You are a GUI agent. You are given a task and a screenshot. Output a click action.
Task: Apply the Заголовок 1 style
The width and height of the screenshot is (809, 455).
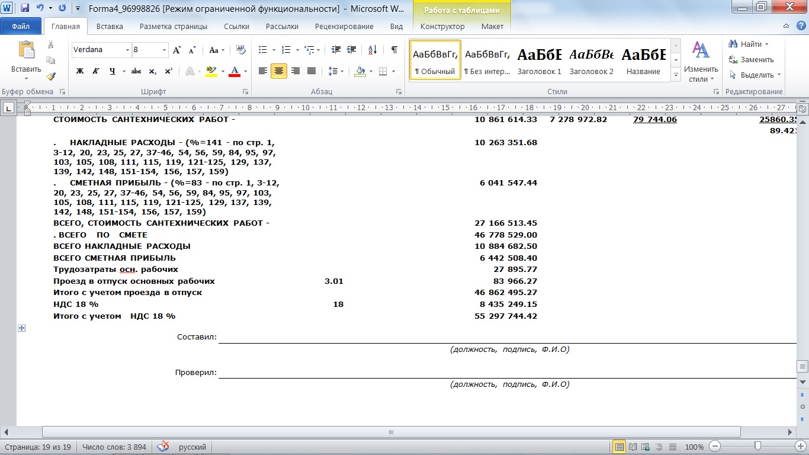[x=540, y=61]
